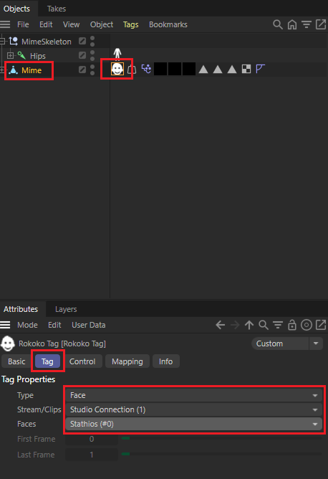
Task: Select the MimeSkeleton object
Action: pyautogui.click(x=46, y=42)
